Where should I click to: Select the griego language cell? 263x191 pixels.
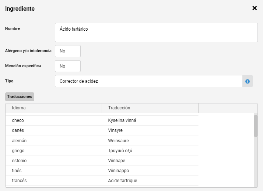pos(54,151)
